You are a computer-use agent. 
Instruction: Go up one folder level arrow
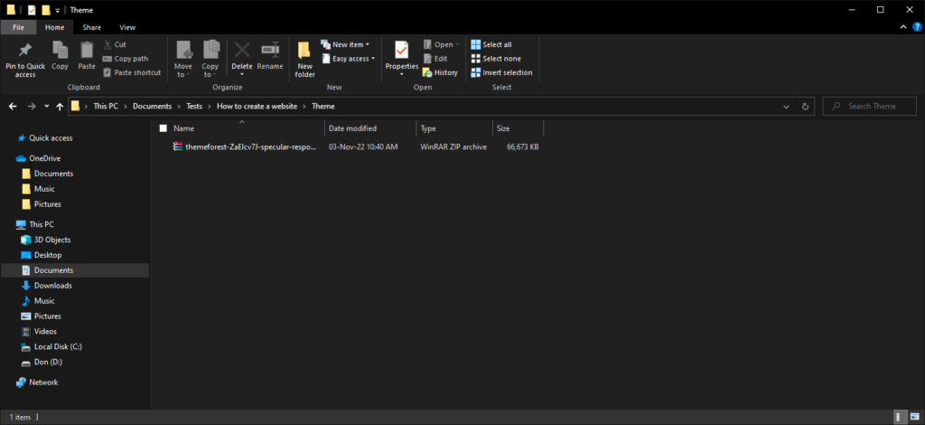coord(60,107)
